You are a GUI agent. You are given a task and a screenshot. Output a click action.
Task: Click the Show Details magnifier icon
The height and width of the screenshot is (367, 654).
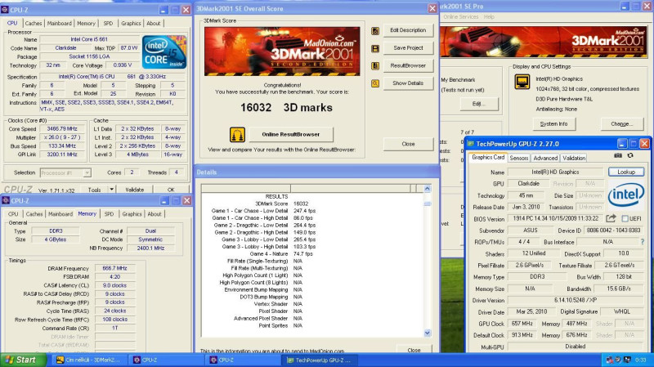coord(375,83)
